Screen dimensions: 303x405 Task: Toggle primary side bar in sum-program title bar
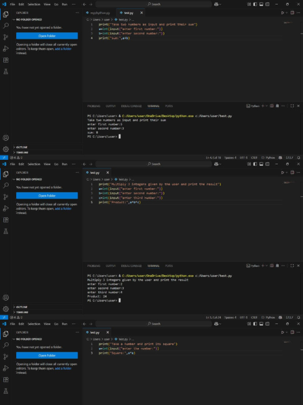coord(255,4)
